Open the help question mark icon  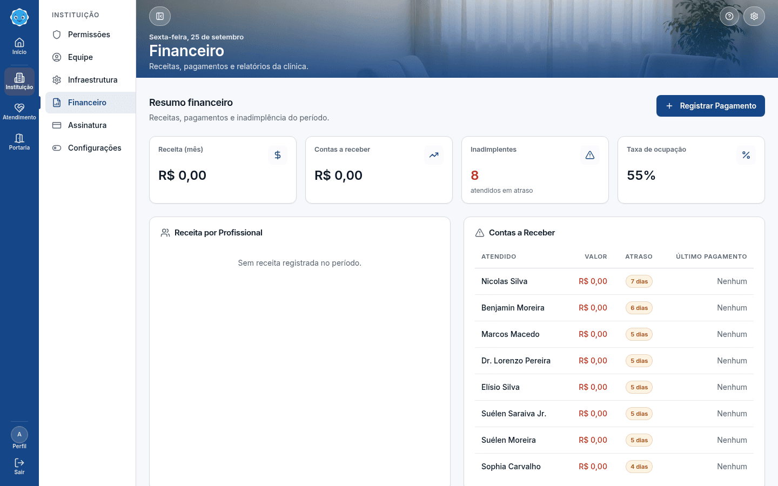click(729, 16)
